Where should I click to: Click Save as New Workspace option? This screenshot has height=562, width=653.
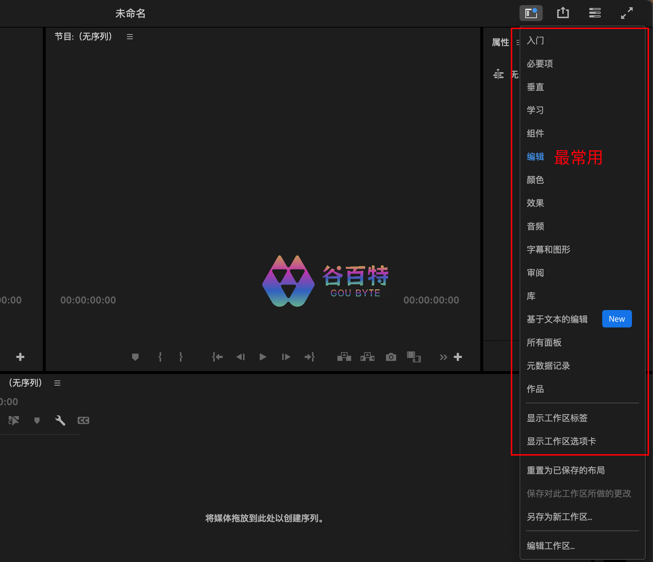(x=559, y=517)
